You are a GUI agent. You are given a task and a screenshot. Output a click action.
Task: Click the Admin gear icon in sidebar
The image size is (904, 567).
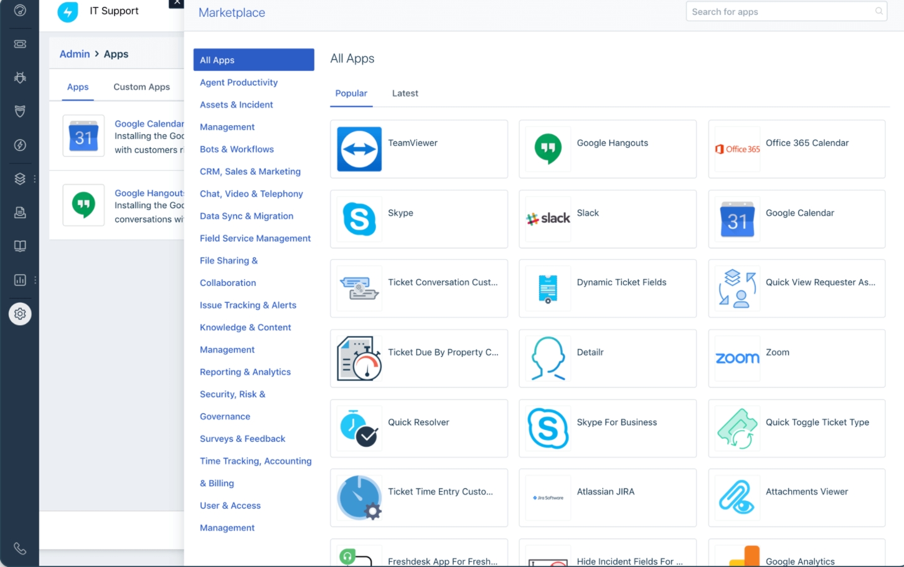20,314
